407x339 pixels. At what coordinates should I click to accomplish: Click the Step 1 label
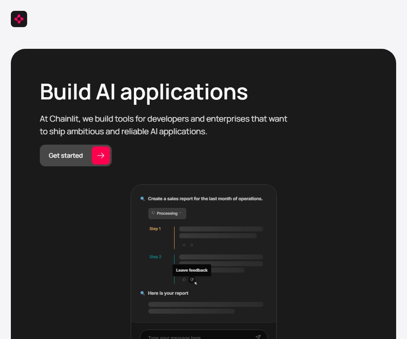point(155,229)
